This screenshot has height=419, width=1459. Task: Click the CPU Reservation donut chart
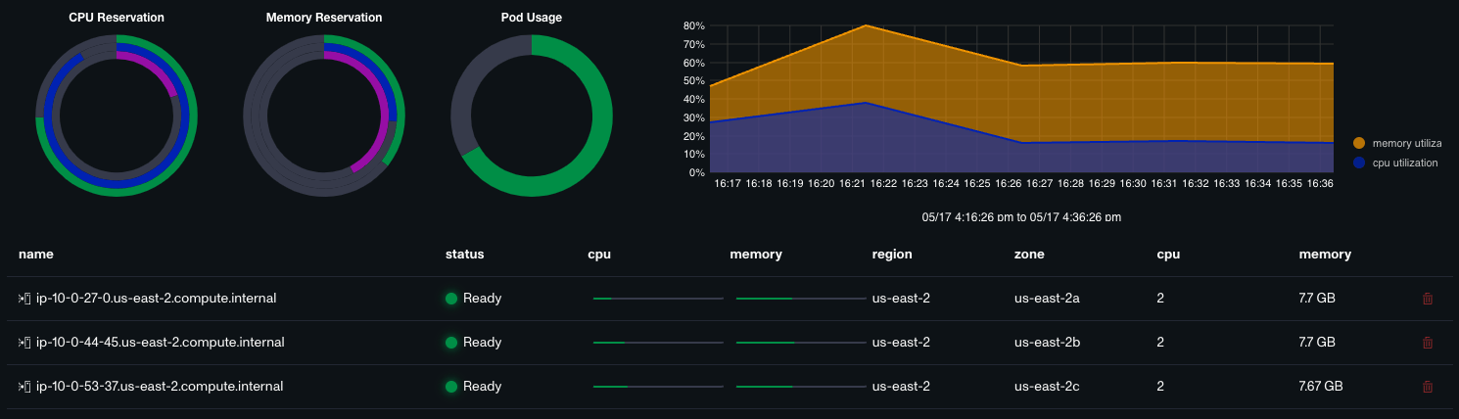pos(117,116)
